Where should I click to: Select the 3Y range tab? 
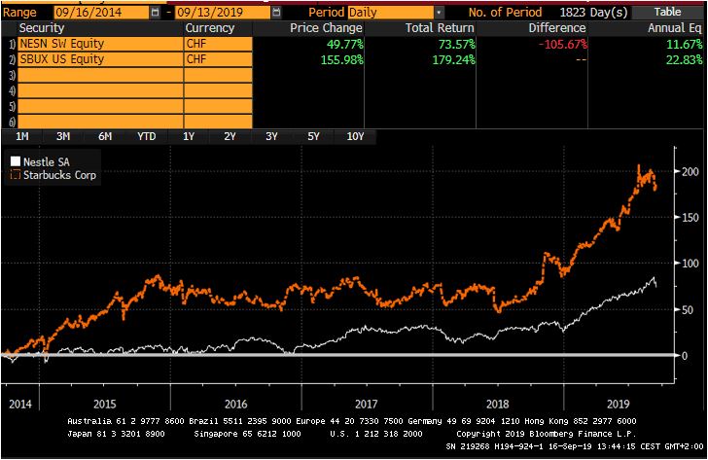271,137
